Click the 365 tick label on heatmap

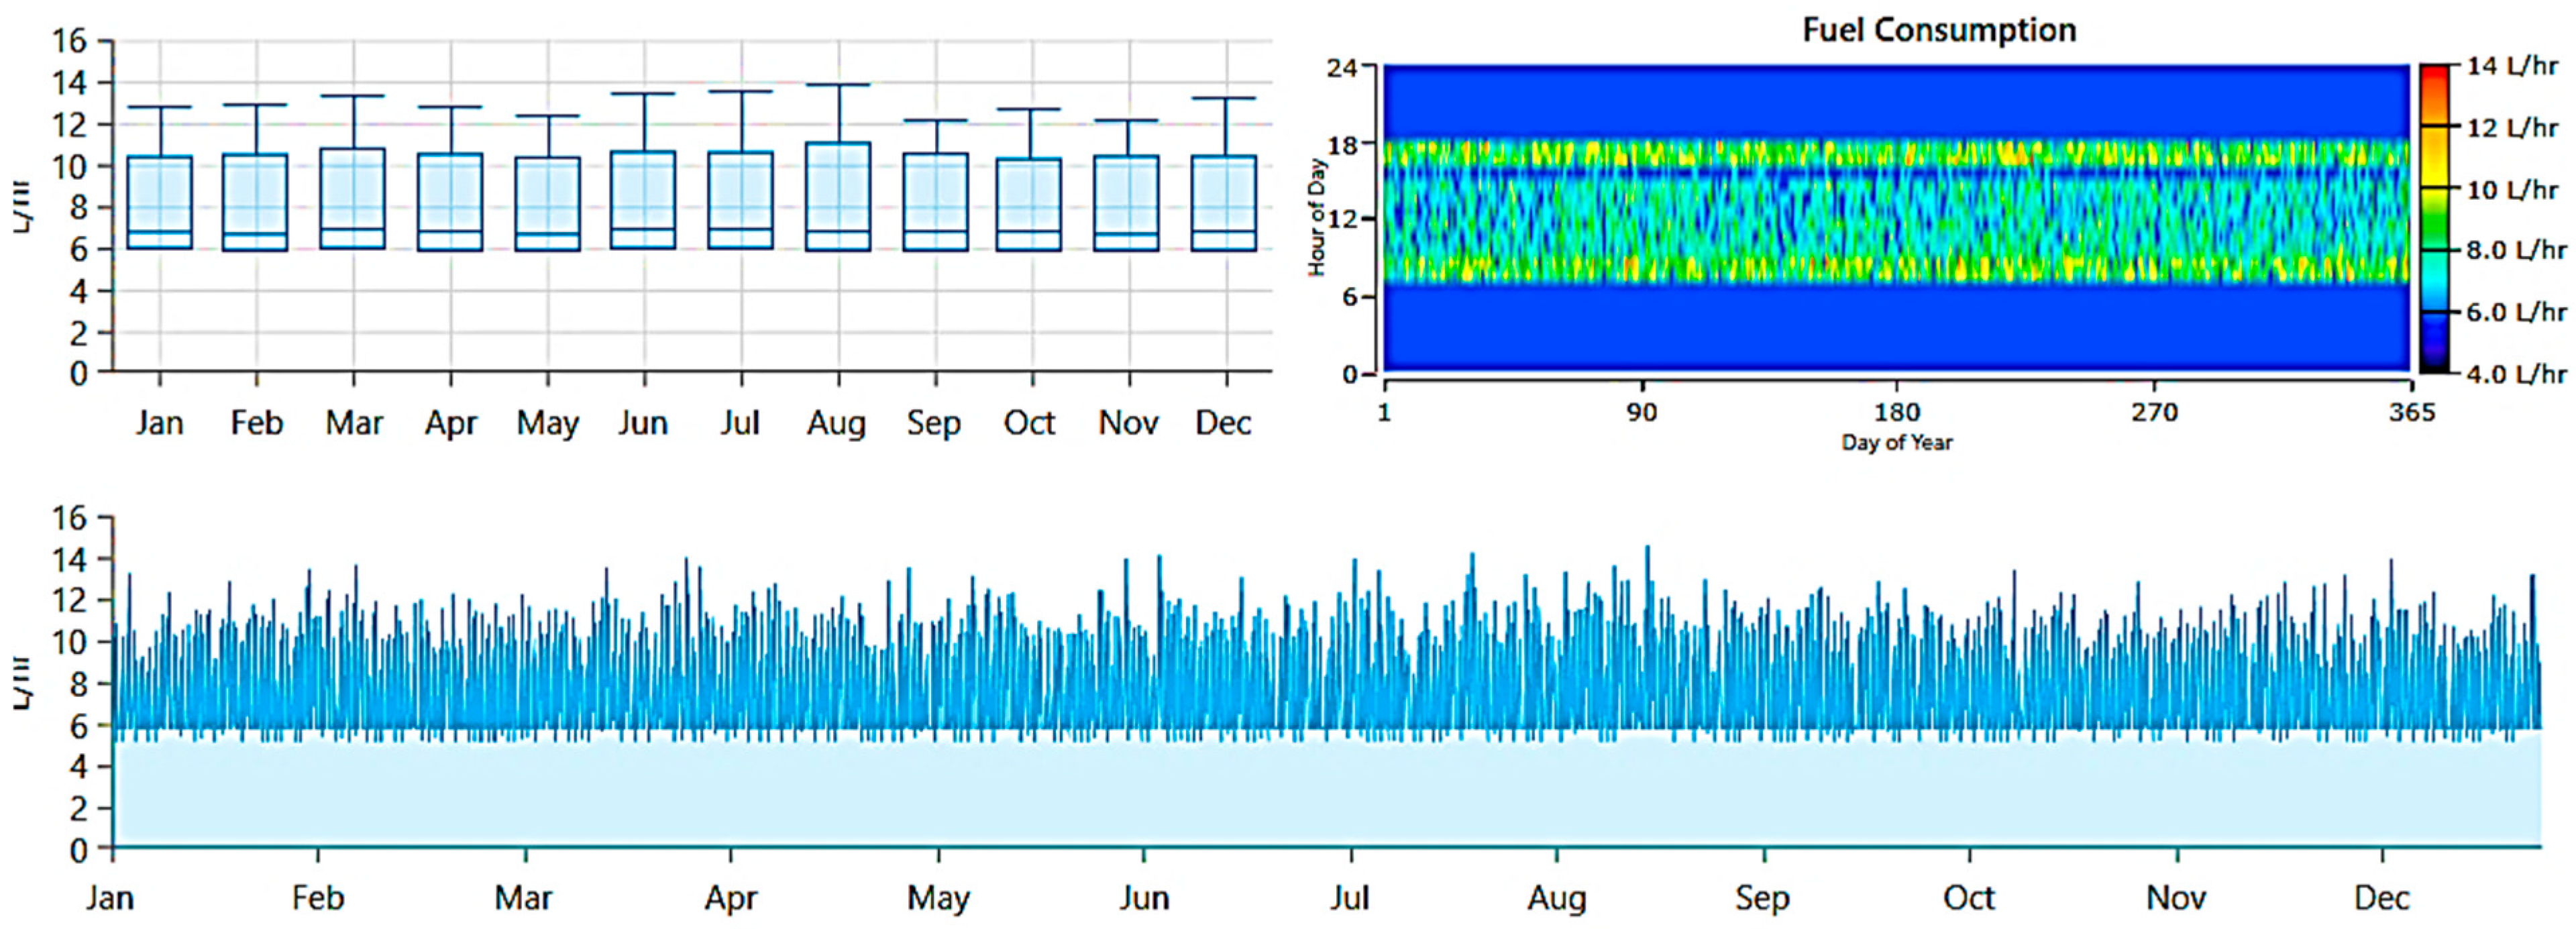2411,412
